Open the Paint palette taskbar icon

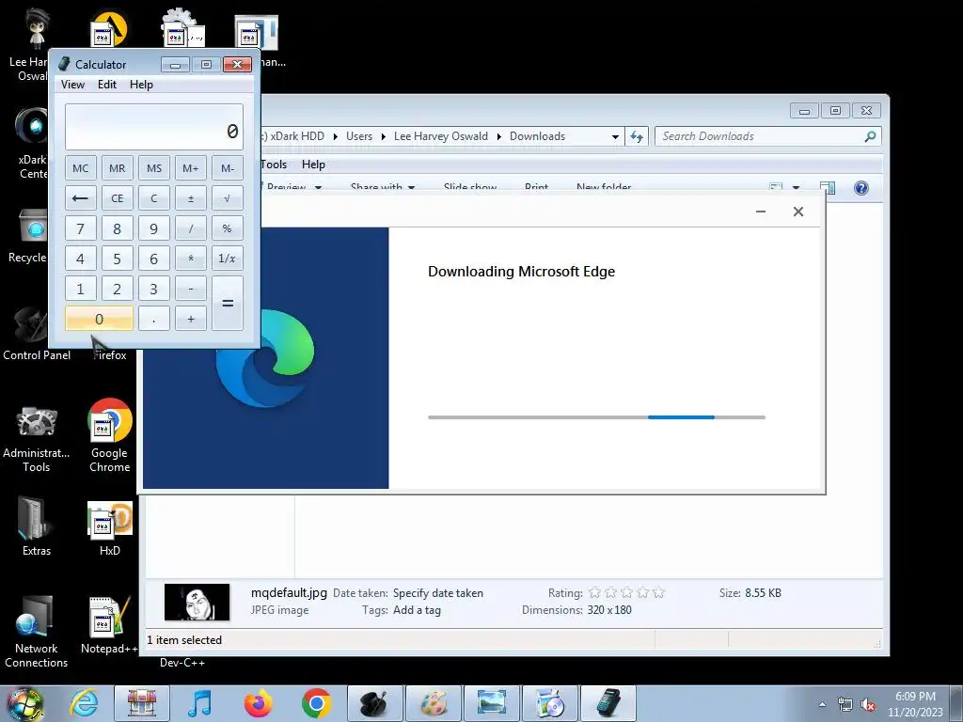(x=434, y=703)
